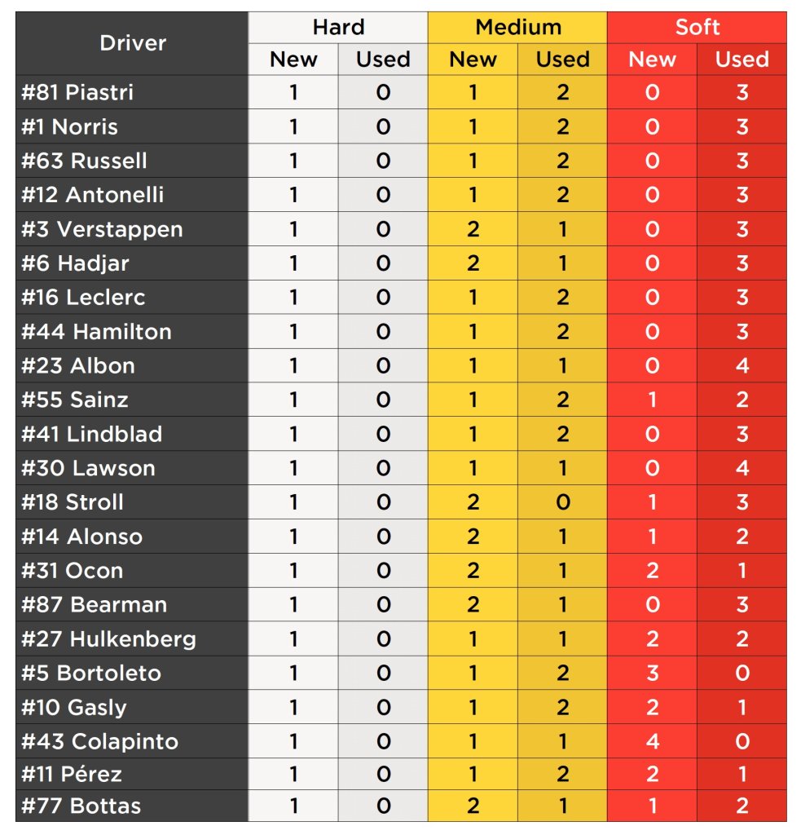Viewport: 801px width, 835px height.
Task: Click the #77 Bottas driver cell
Action: click(132, 806)
